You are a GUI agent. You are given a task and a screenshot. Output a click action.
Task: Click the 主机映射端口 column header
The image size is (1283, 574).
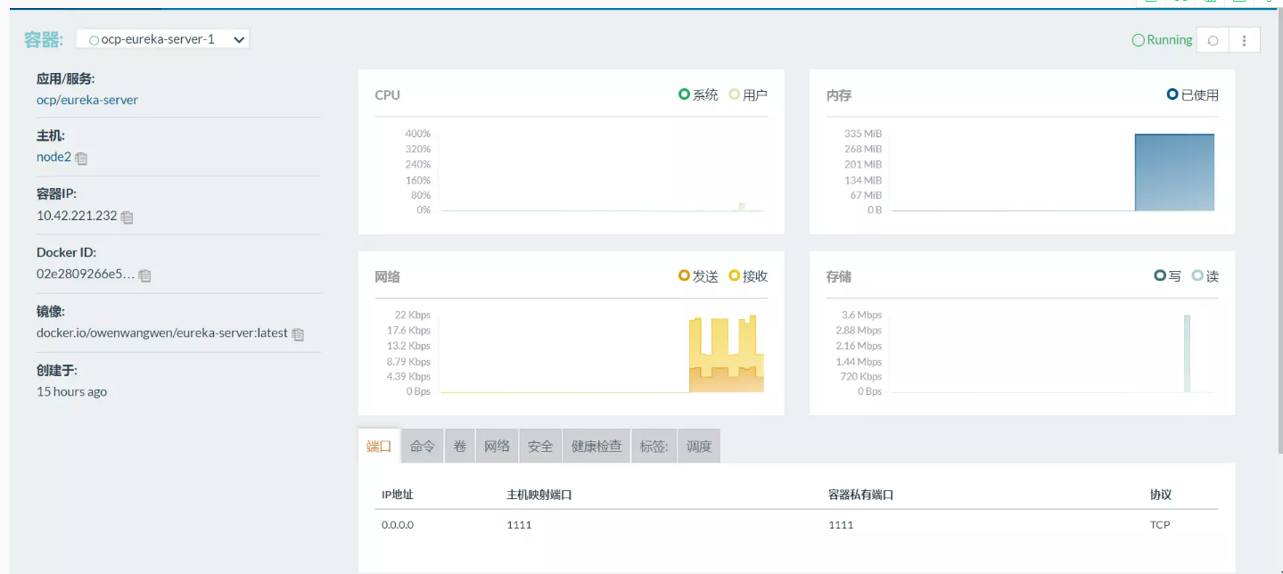(x=539, y=495)
